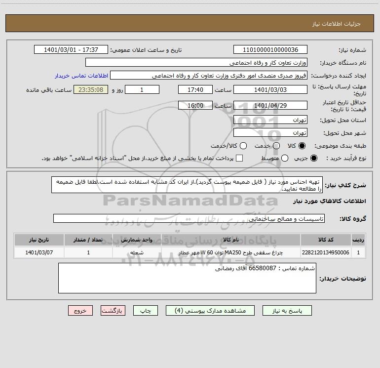Click response deadline time 17:40

coord(195,89)
